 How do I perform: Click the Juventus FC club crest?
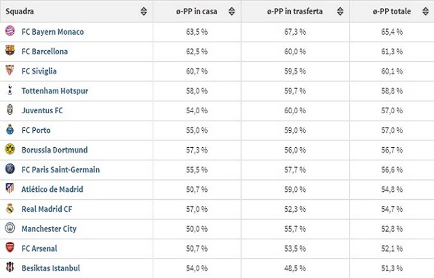coord(10,110)
